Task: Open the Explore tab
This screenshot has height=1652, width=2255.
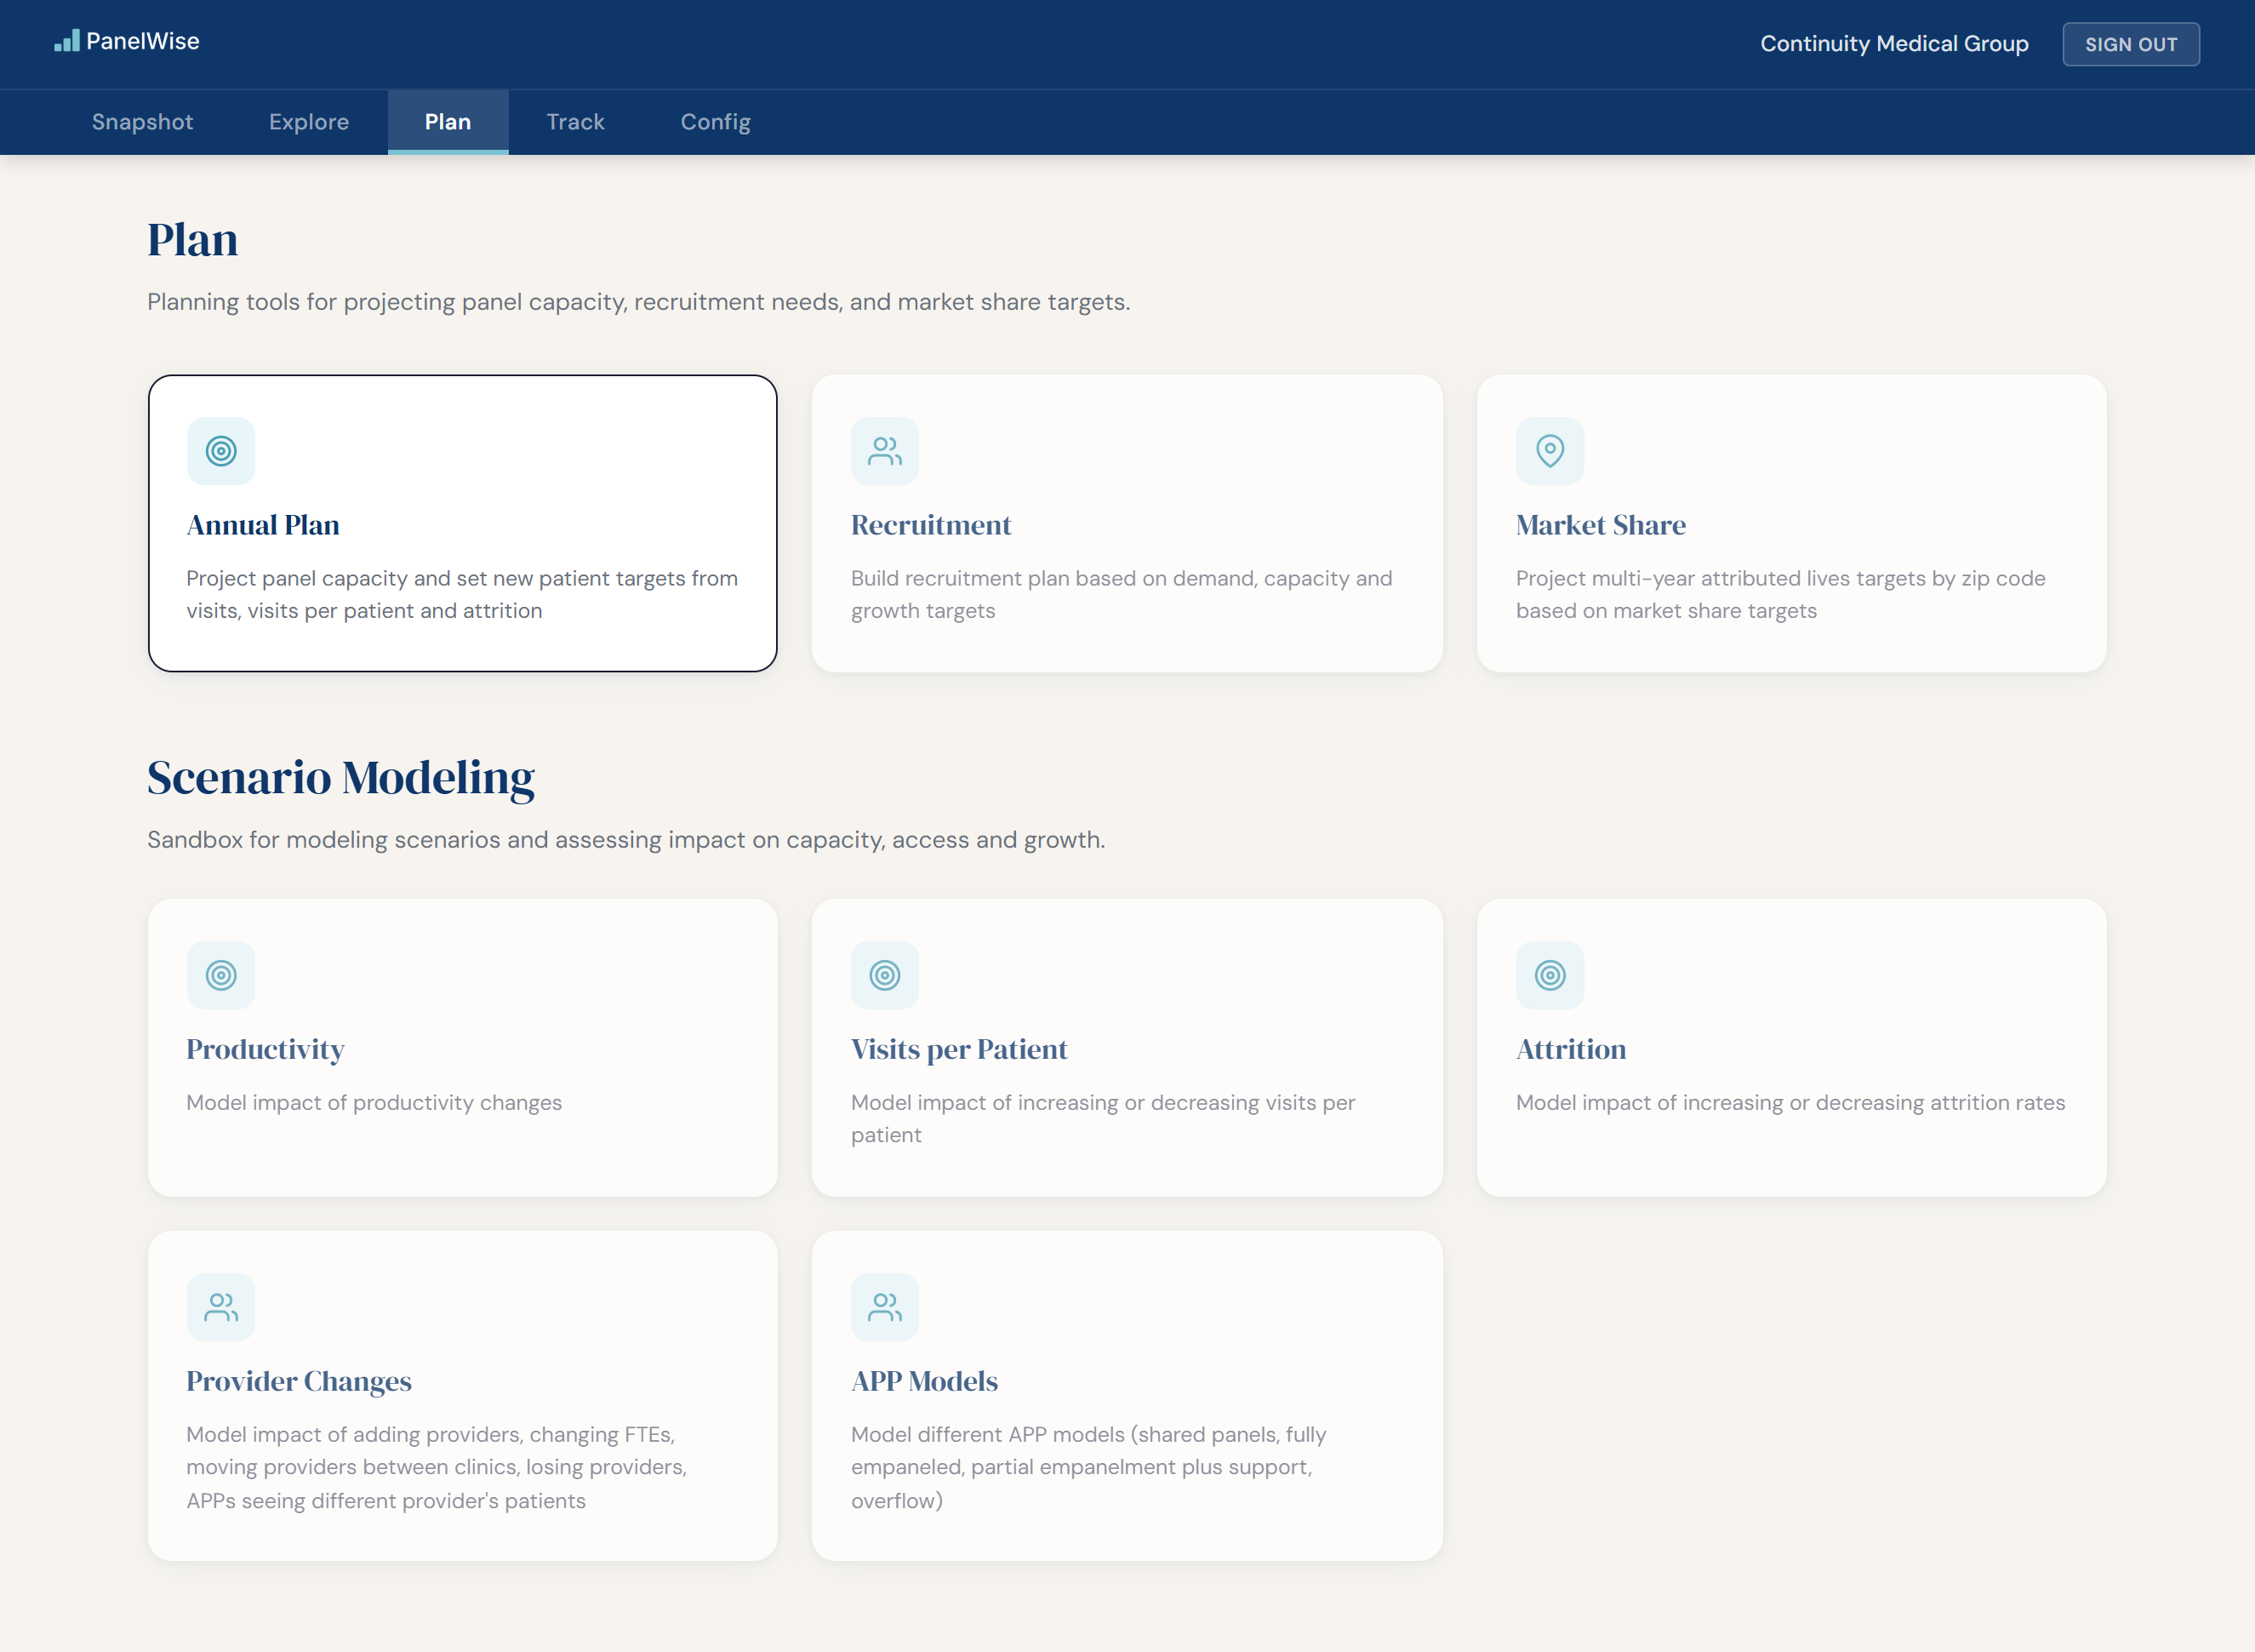Action: [309, 122]
